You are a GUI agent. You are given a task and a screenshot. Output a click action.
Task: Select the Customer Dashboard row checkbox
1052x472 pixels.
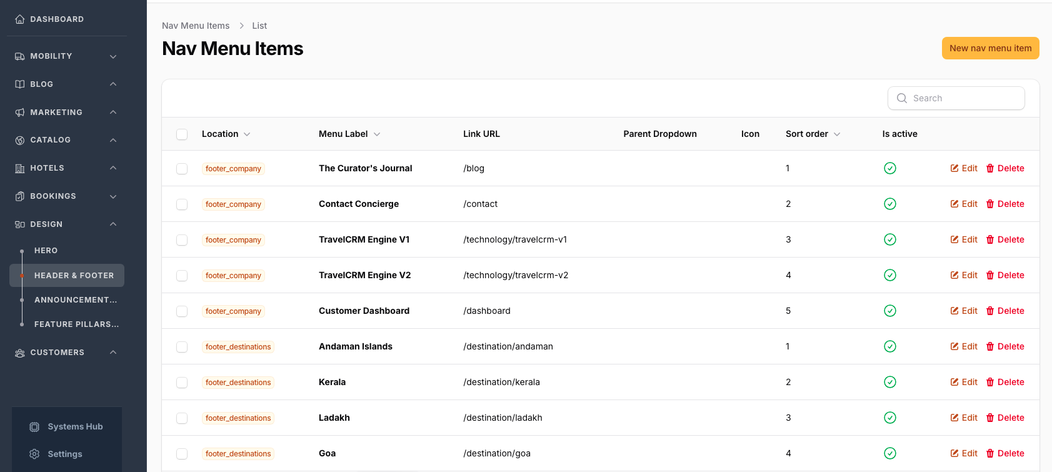click(182, 311)
